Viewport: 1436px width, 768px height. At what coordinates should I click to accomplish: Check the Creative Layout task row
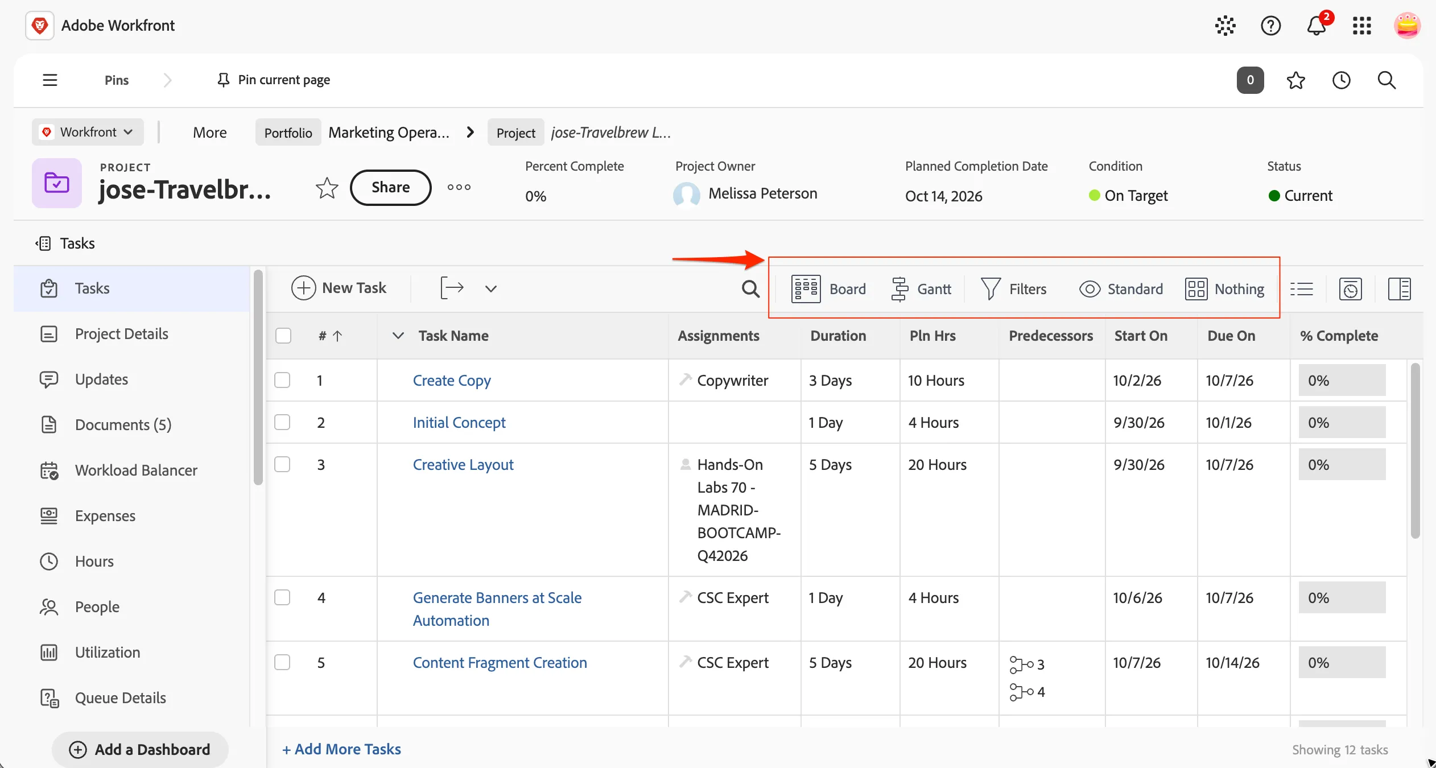(282, 464)
